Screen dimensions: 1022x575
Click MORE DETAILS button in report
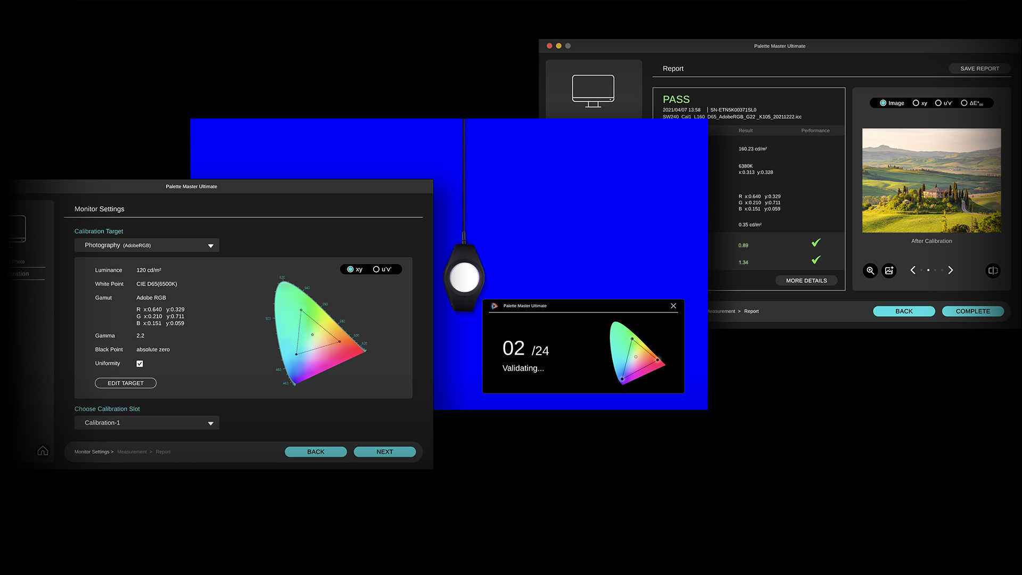[806, 280]
